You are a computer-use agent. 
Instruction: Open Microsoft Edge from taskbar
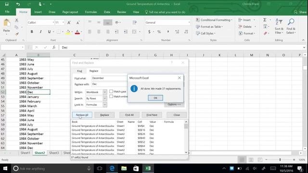click(x=112, y=169)
